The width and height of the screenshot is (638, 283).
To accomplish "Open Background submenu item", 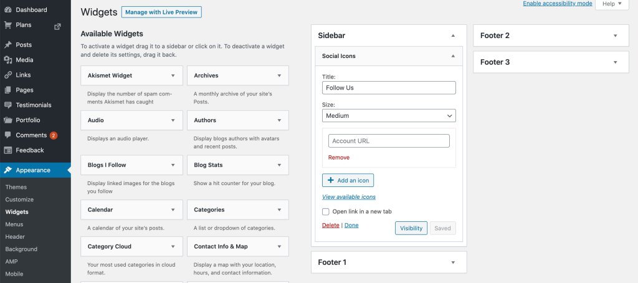I will pos(21,249).
